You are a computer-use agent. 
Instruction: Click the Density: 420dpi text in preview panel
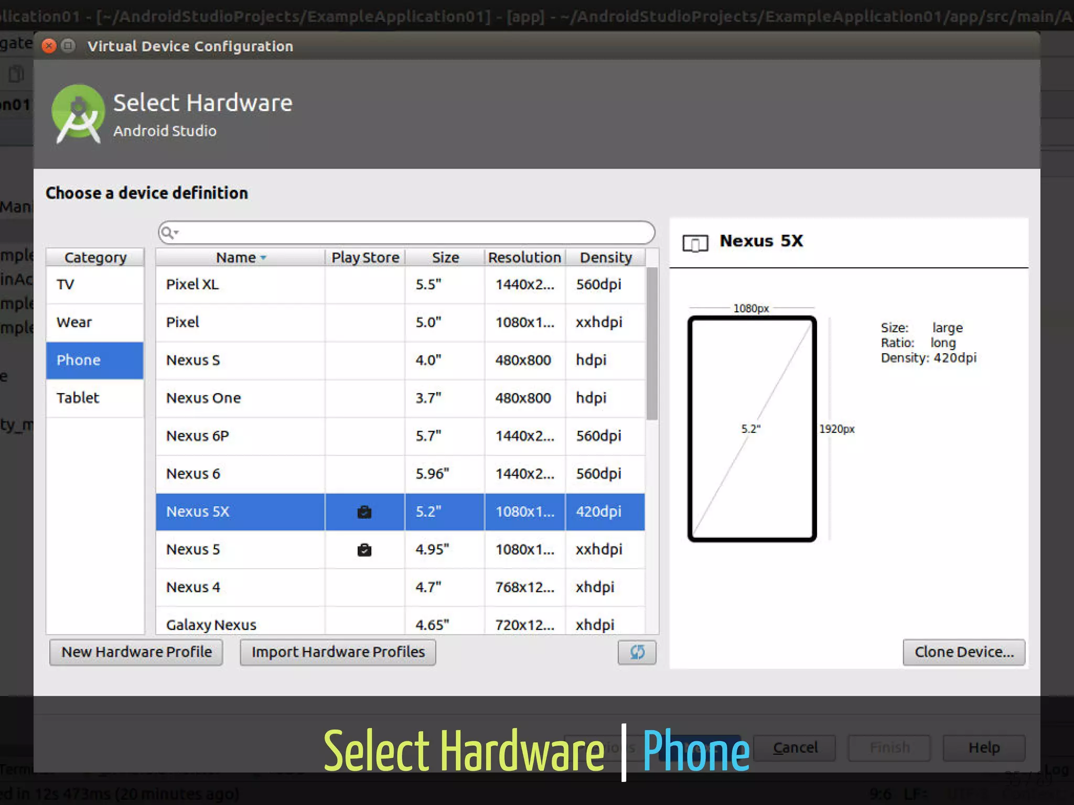929,358
